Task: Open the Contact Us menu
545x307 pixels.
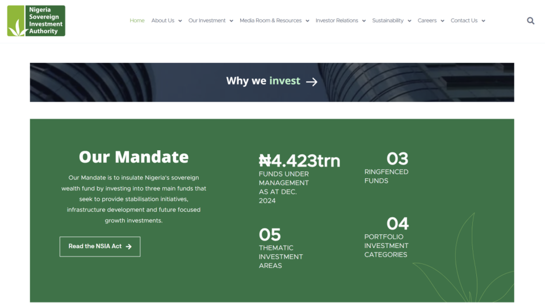Action: [464, 20]
